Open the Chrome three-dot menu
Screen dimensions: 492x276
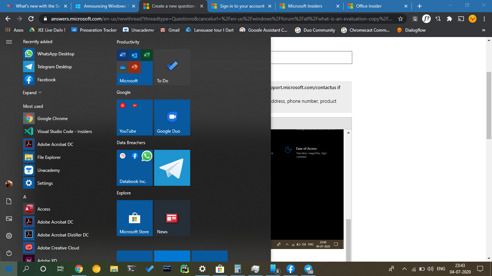tap(484, 19)
